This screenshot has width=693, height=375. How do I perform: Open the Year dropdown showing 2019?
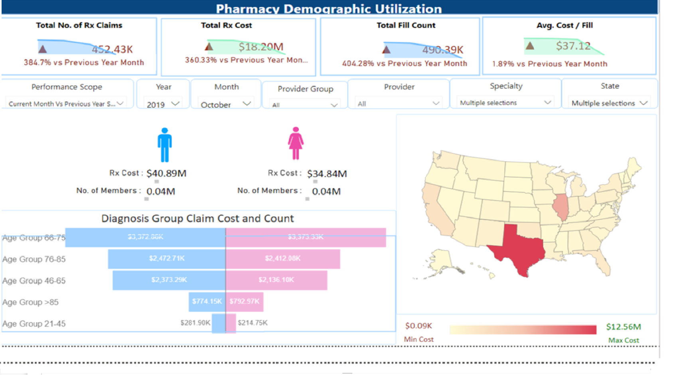[162, 104]
